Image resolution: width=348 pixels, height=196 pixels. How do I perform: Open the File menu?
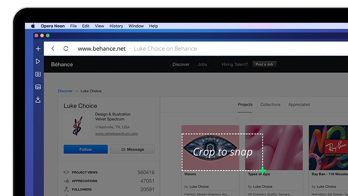tap(73, 26)
